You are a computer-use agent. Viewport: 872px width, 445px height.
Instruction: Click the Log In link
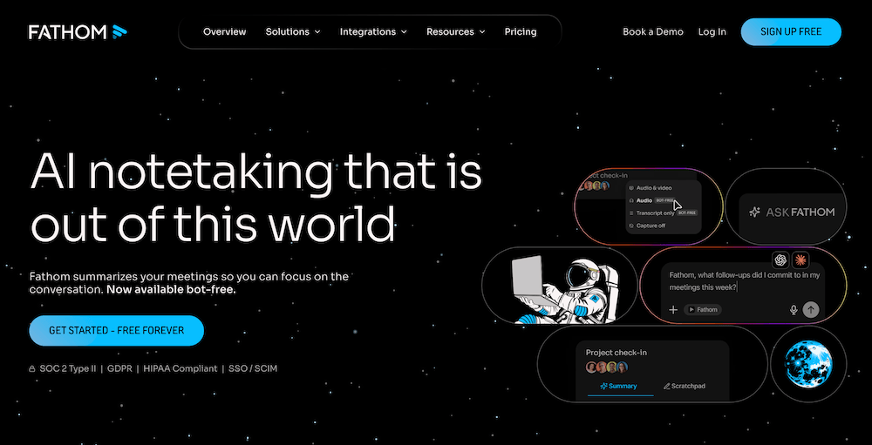712,31
